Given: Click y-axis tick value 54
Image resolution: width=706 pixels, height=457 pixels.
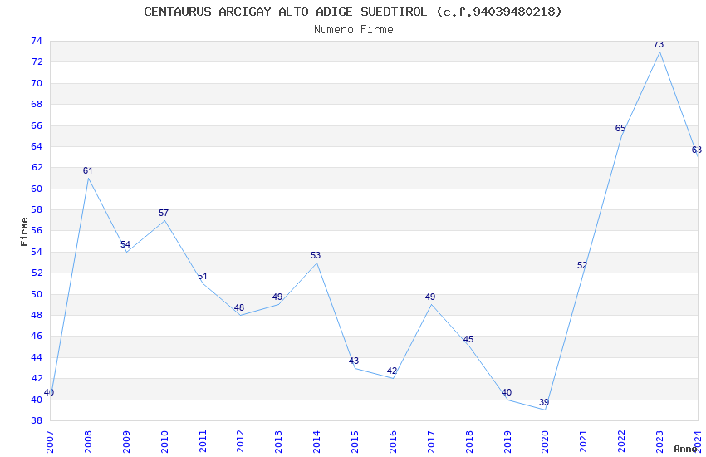Looking at the screenshot, I should (x=37, y=252).
